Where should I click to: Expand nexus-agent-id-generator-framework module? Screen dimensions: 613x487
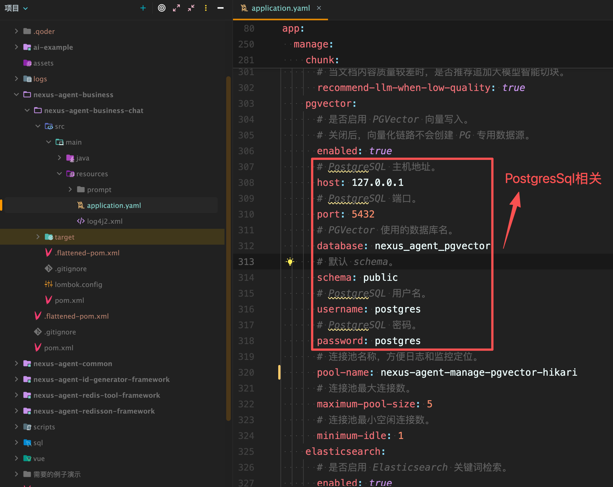(x=16, y=379)
